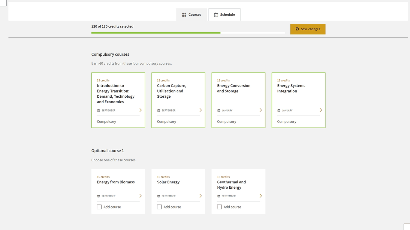This screenshot has height=230, width=410.
Task: Click calendar icon on Energy Systems Integration card
Action: click(279, 111)
